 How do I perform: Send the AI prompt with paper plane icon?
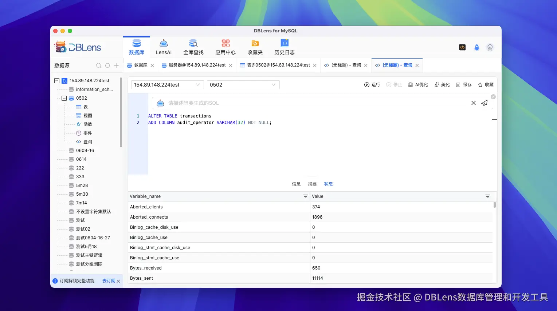coord(485,103)
